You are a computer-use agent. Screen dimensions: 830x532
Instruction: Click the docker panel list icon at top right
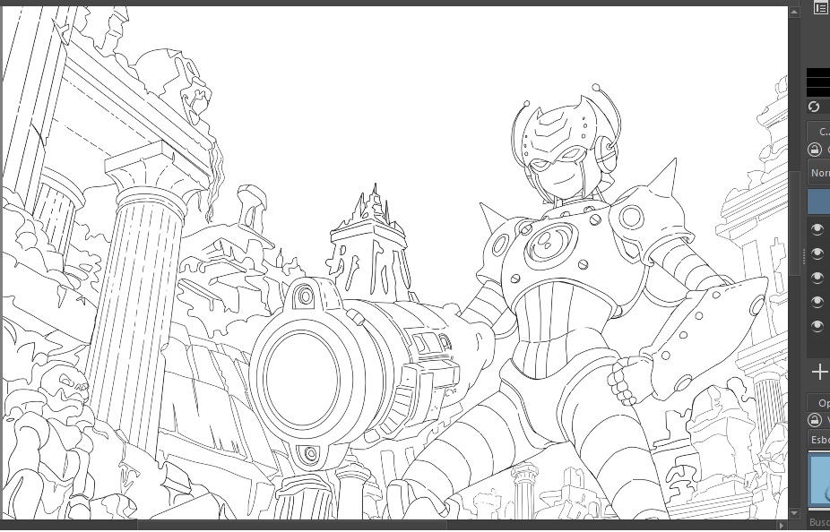[821, 8]
